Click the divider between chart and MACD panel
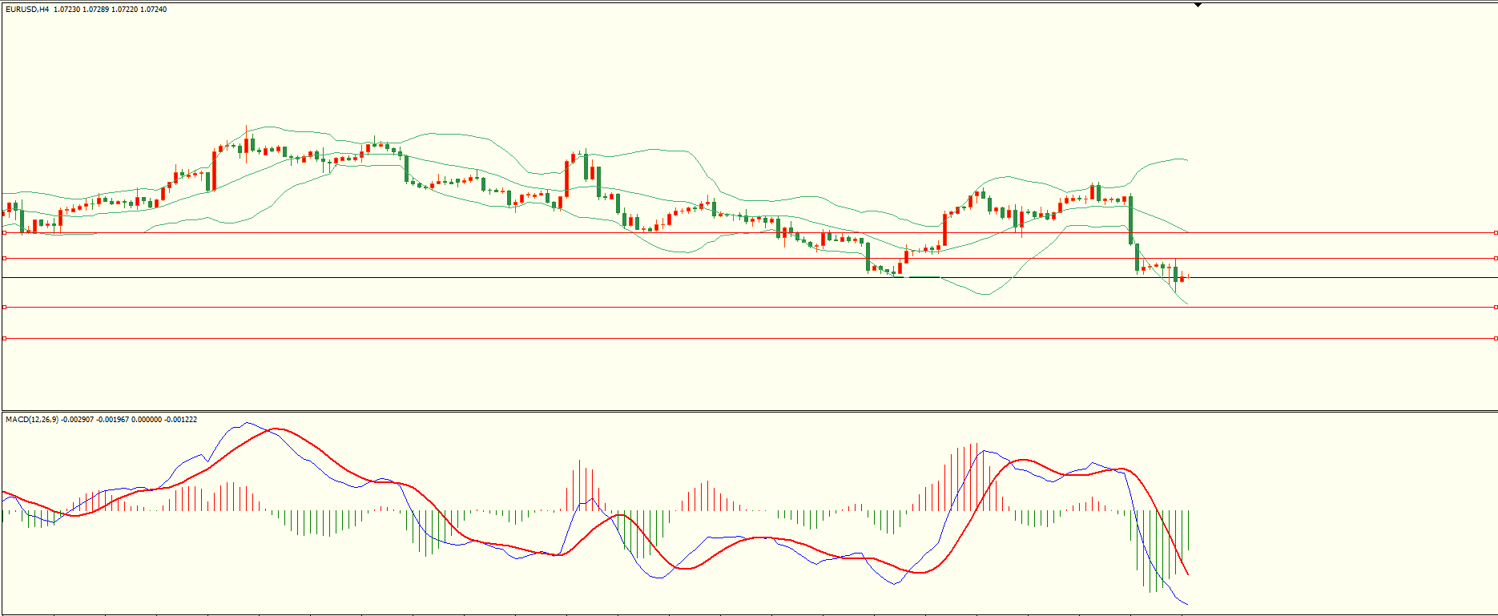This screenshot has height=616, width=1498. [749, 412]
